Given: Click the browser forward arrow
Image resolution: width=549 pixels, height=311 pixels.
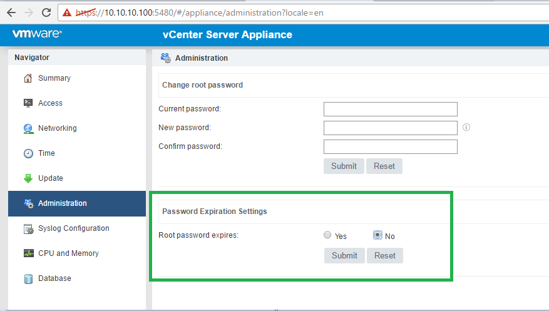Looking at the screenshot, I should [x=29, y=13].
